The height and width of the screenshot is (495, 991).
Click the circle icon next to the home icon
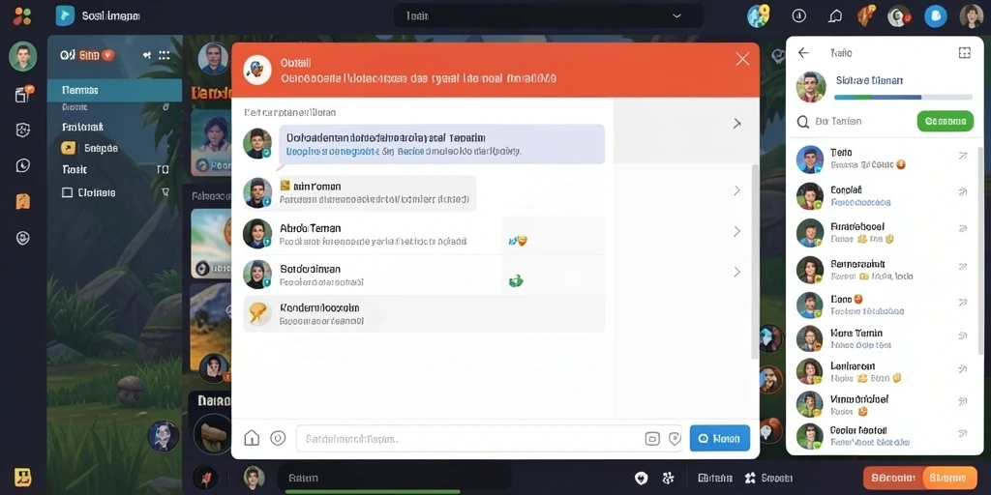point(278,438)
